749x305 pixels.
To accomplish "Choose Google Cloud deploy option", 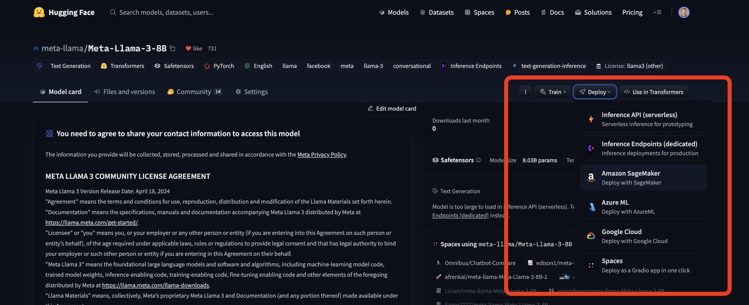I will (x=643, y=236).
